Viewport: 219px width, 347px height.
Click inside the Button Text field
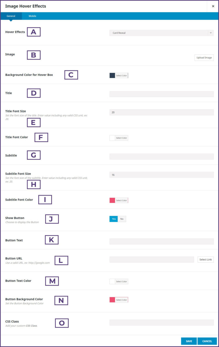pos(162,241)
